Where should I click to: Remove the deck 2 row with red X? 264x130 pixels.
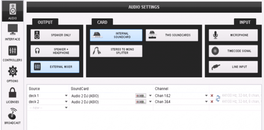(x=212, y=102)
